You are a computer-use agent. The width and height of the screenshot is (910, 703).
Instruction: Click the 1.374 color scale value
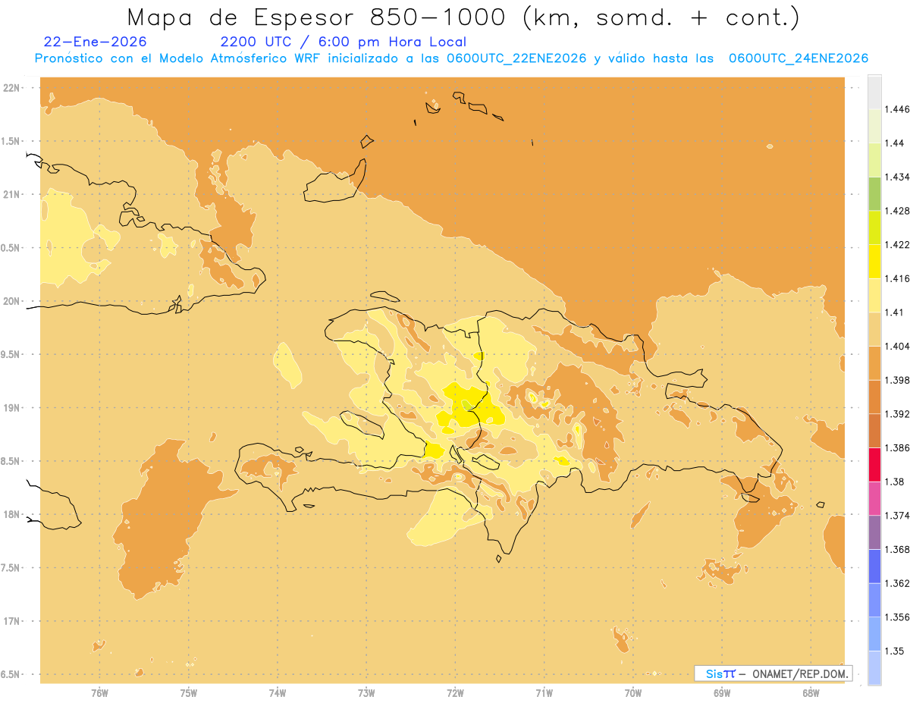click(x=899, y=516)
